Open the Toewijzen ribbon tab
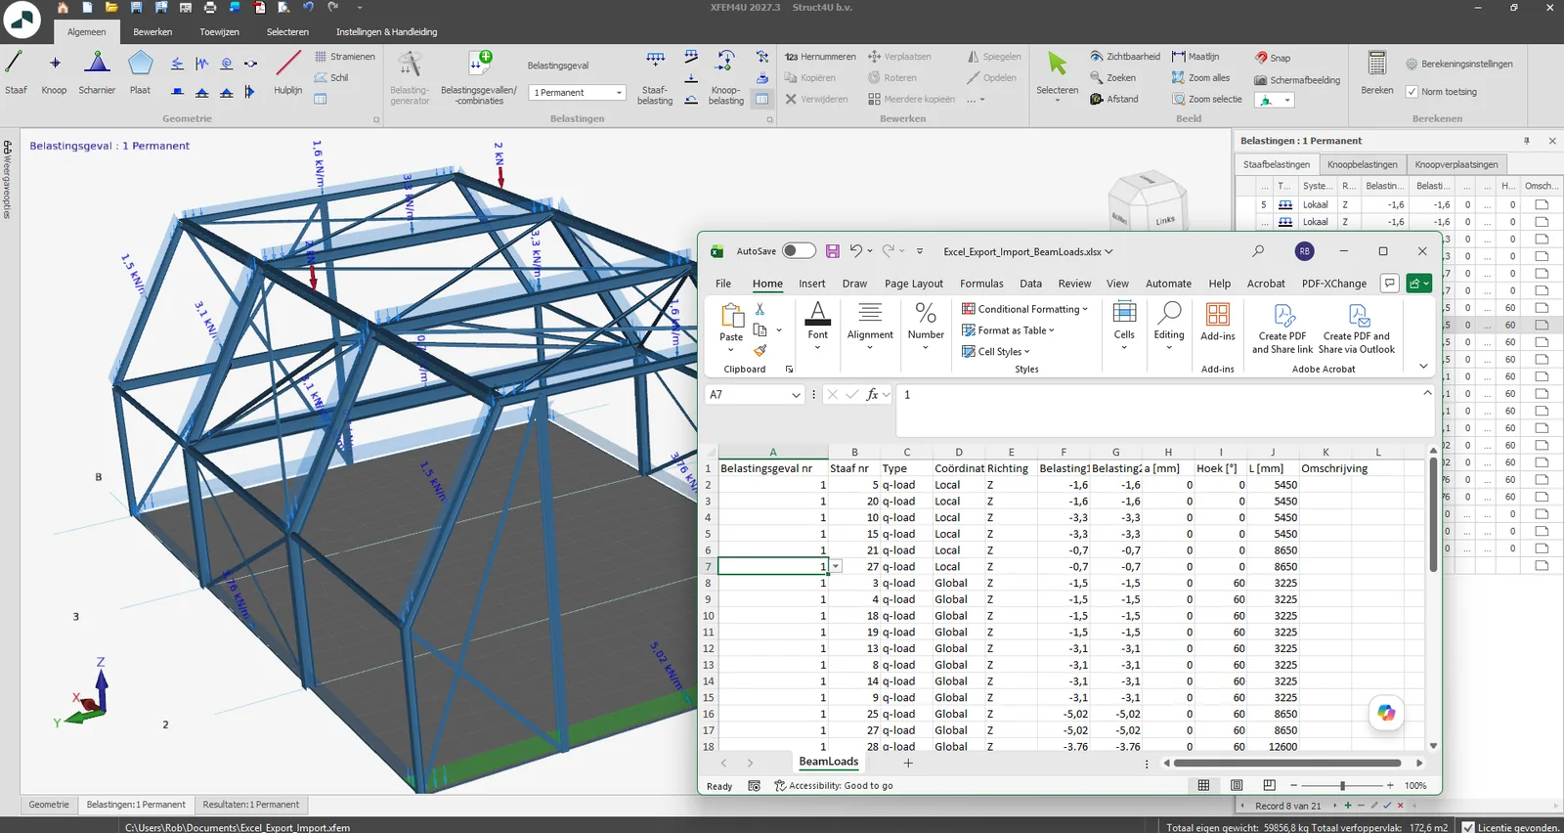 pyautogui.click(x=220, y=32)
